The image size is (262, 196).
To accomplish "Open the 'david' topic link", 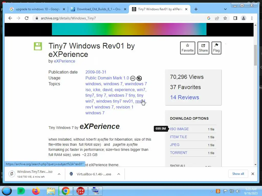I will (x=107, y=90).
